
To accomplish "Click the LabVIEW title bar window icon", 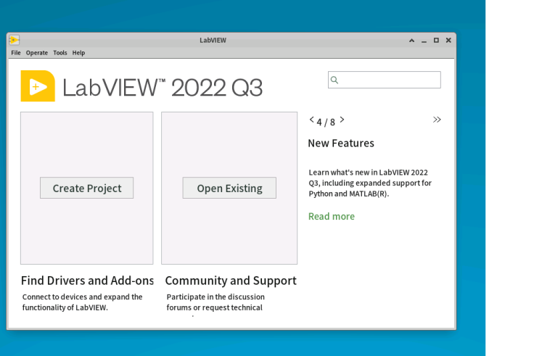I will [15, 40].
